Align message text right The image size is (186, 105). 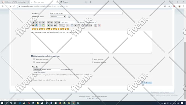click(59, 22)
